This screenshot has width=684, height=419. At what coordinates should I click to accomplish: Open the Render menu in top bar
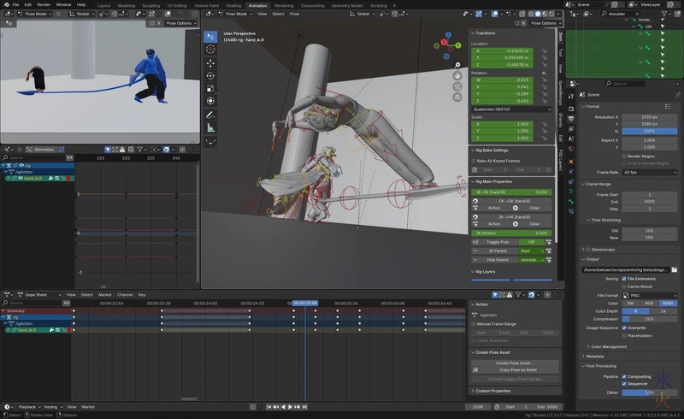pyautogui.click(x=44, y=4)
